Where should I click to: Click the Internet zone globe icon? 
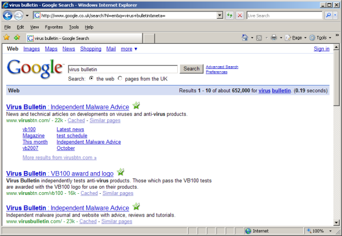[248, 231]
